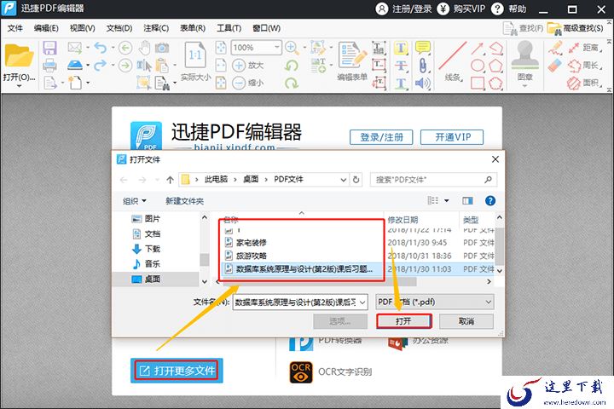Image resolution: width=614 pixels, height=409 pixels.
Task: Select the Rectangle shape tool
Action: [478, 83]
